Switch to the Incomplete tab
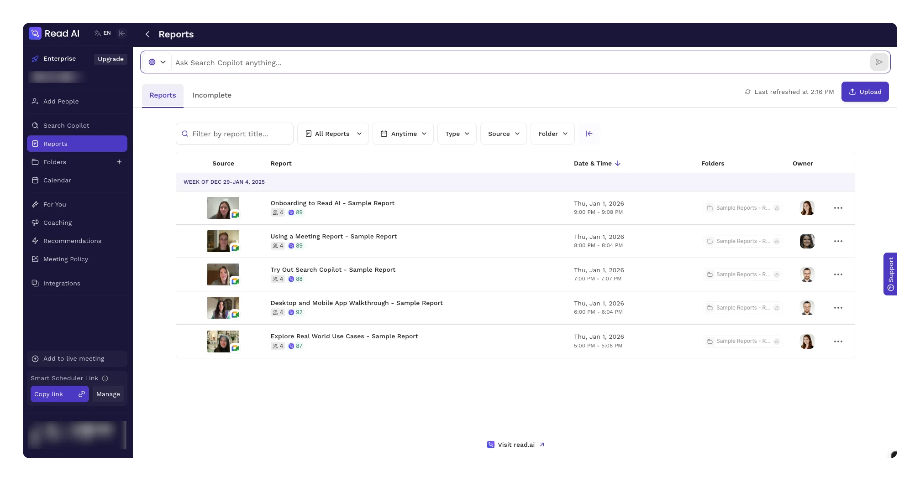Screen dimensions: 920x481 [212, 95]
